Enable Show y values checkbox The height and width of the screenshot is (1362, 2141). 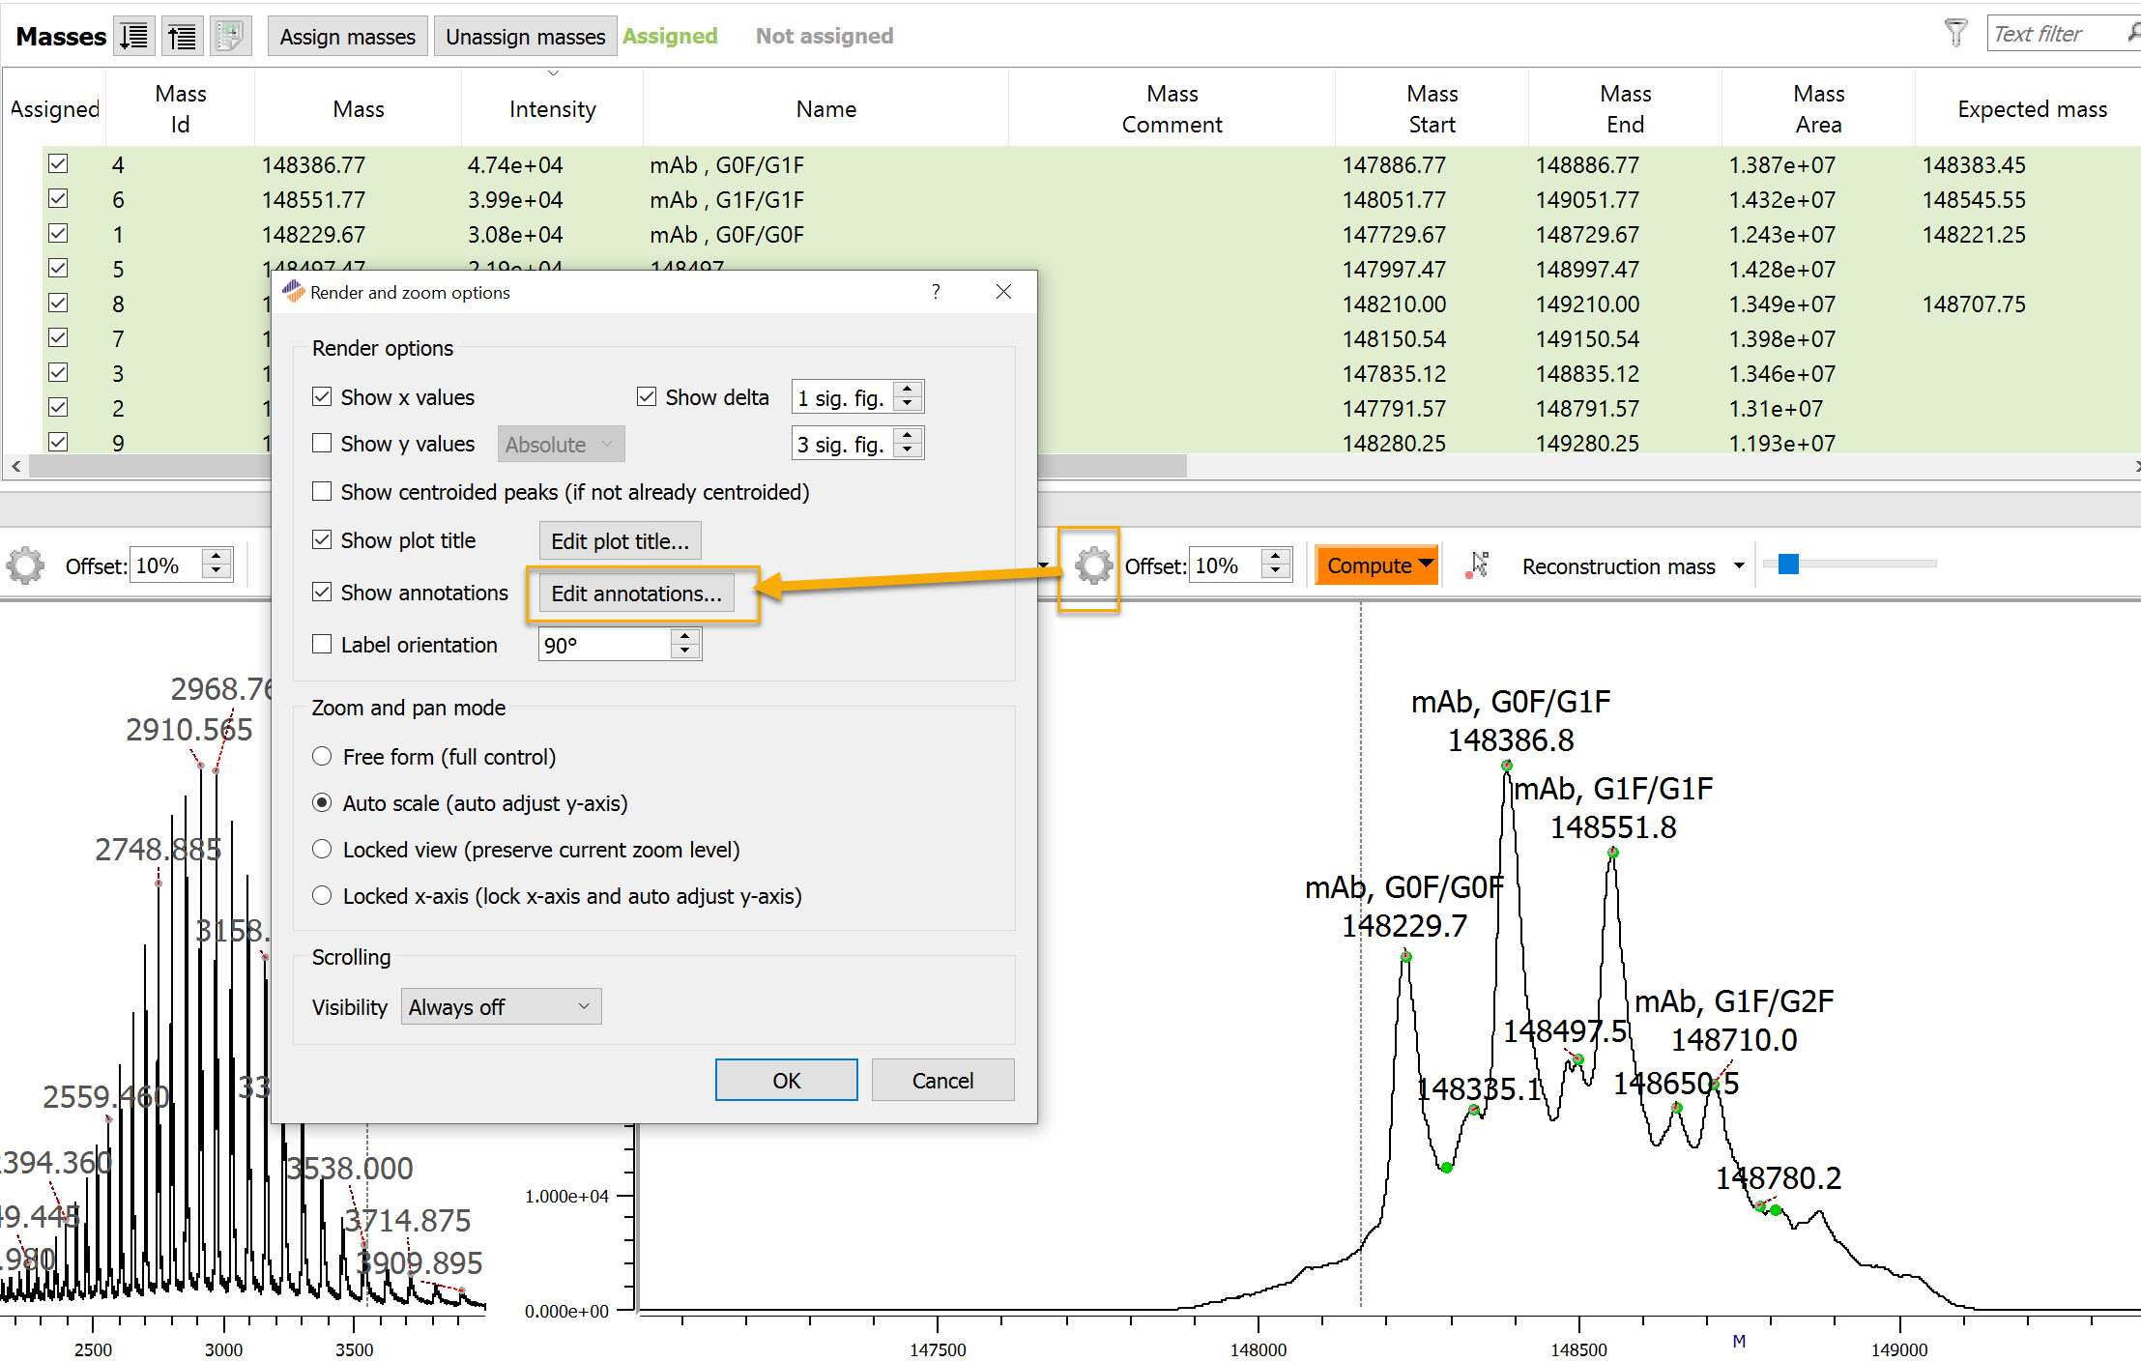pyautogui.click(x=322, y=444)
